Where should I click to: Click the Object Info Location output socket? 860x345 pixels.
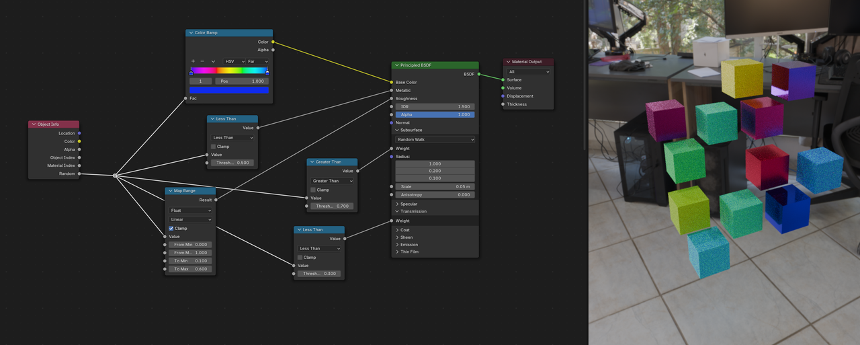coord(79,133)
